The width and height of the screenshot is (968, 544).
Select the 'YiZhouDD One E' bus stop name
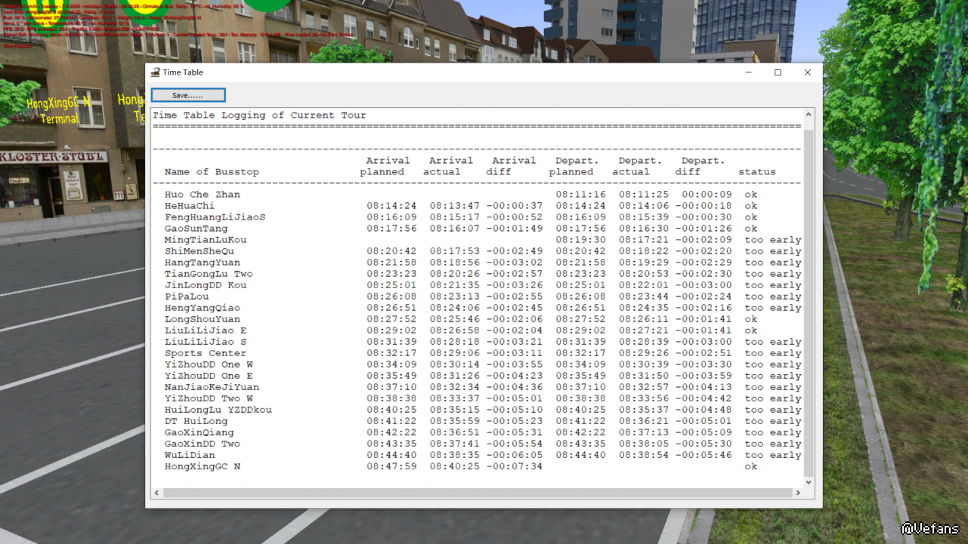[209, 376]
